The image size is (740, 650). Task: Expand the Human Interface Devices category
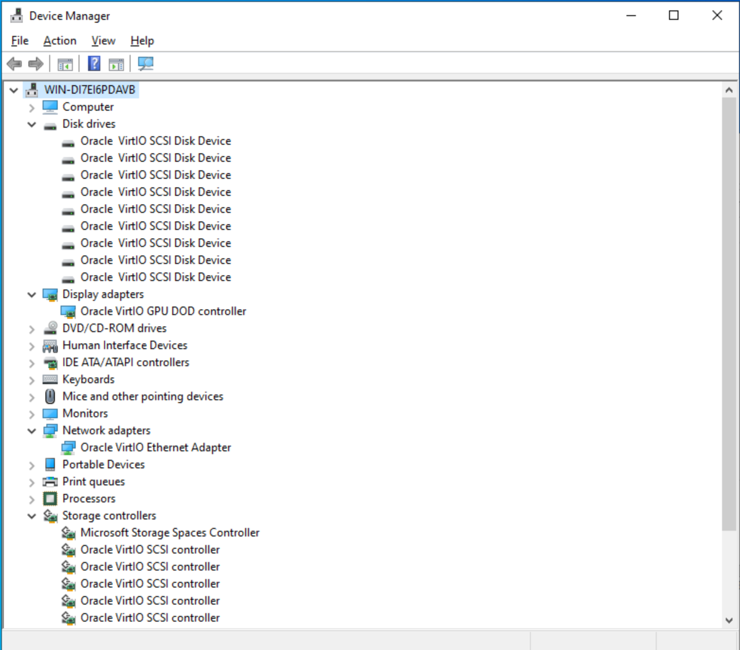pyautogui.click(x=32, y=345)
